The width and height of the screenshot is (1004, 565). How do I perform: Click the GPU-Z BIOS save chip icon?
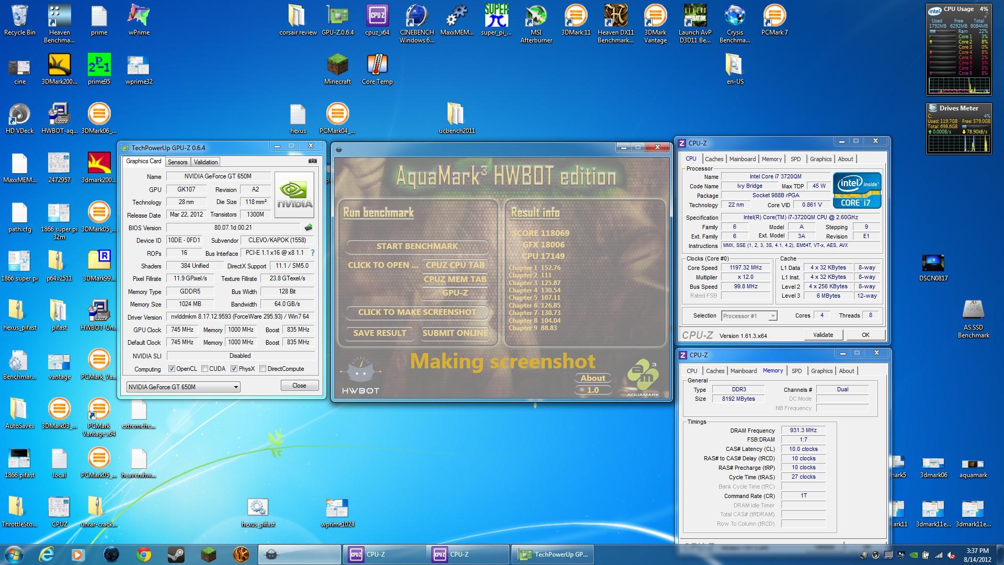pos(309,228)
